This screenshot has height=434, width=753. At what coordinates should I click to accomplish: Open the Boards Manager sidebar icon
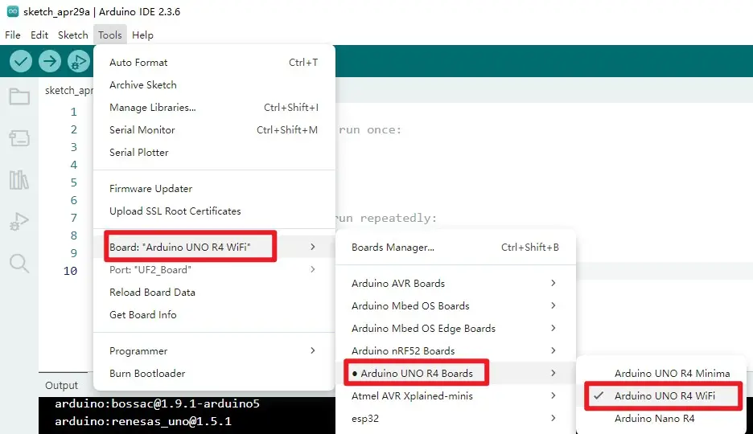19,138
